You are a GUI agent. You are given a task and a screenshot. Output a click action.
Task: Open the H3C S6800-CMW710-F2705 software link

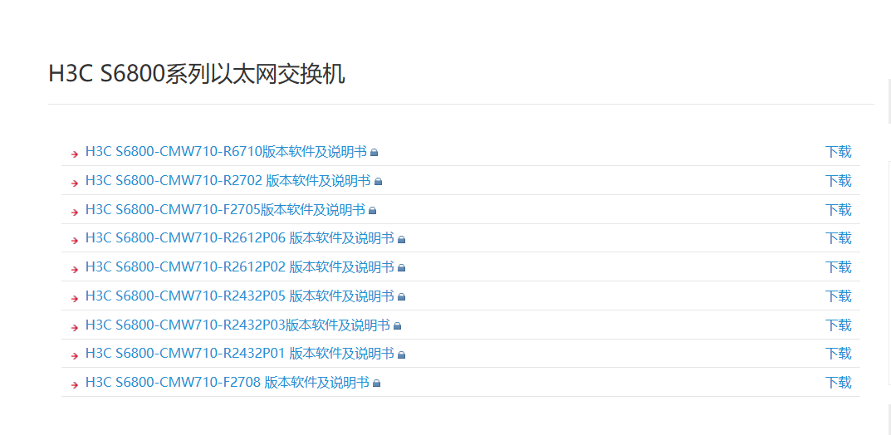[x=225, y=209]
